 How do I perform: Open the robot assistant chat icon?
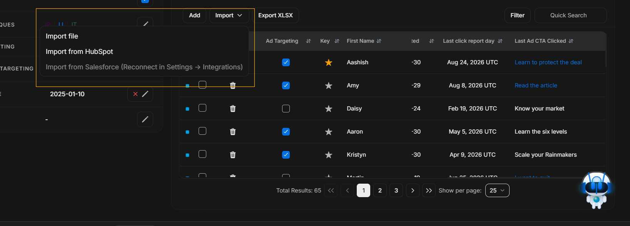point(596,190)
